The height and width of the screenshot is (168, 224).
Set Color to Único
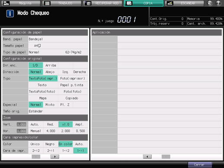pos(36,144)
